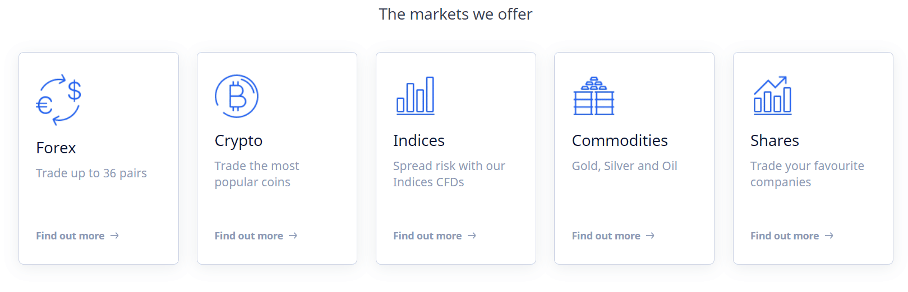Click the Commodities gold and barrels icon
Screen dimensions: 908x292
click(x=594, y=96)
